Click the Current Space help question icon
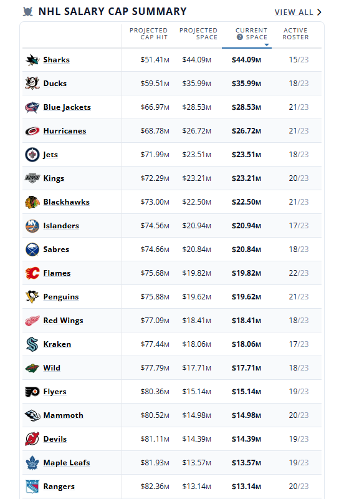 pos(240,37)
